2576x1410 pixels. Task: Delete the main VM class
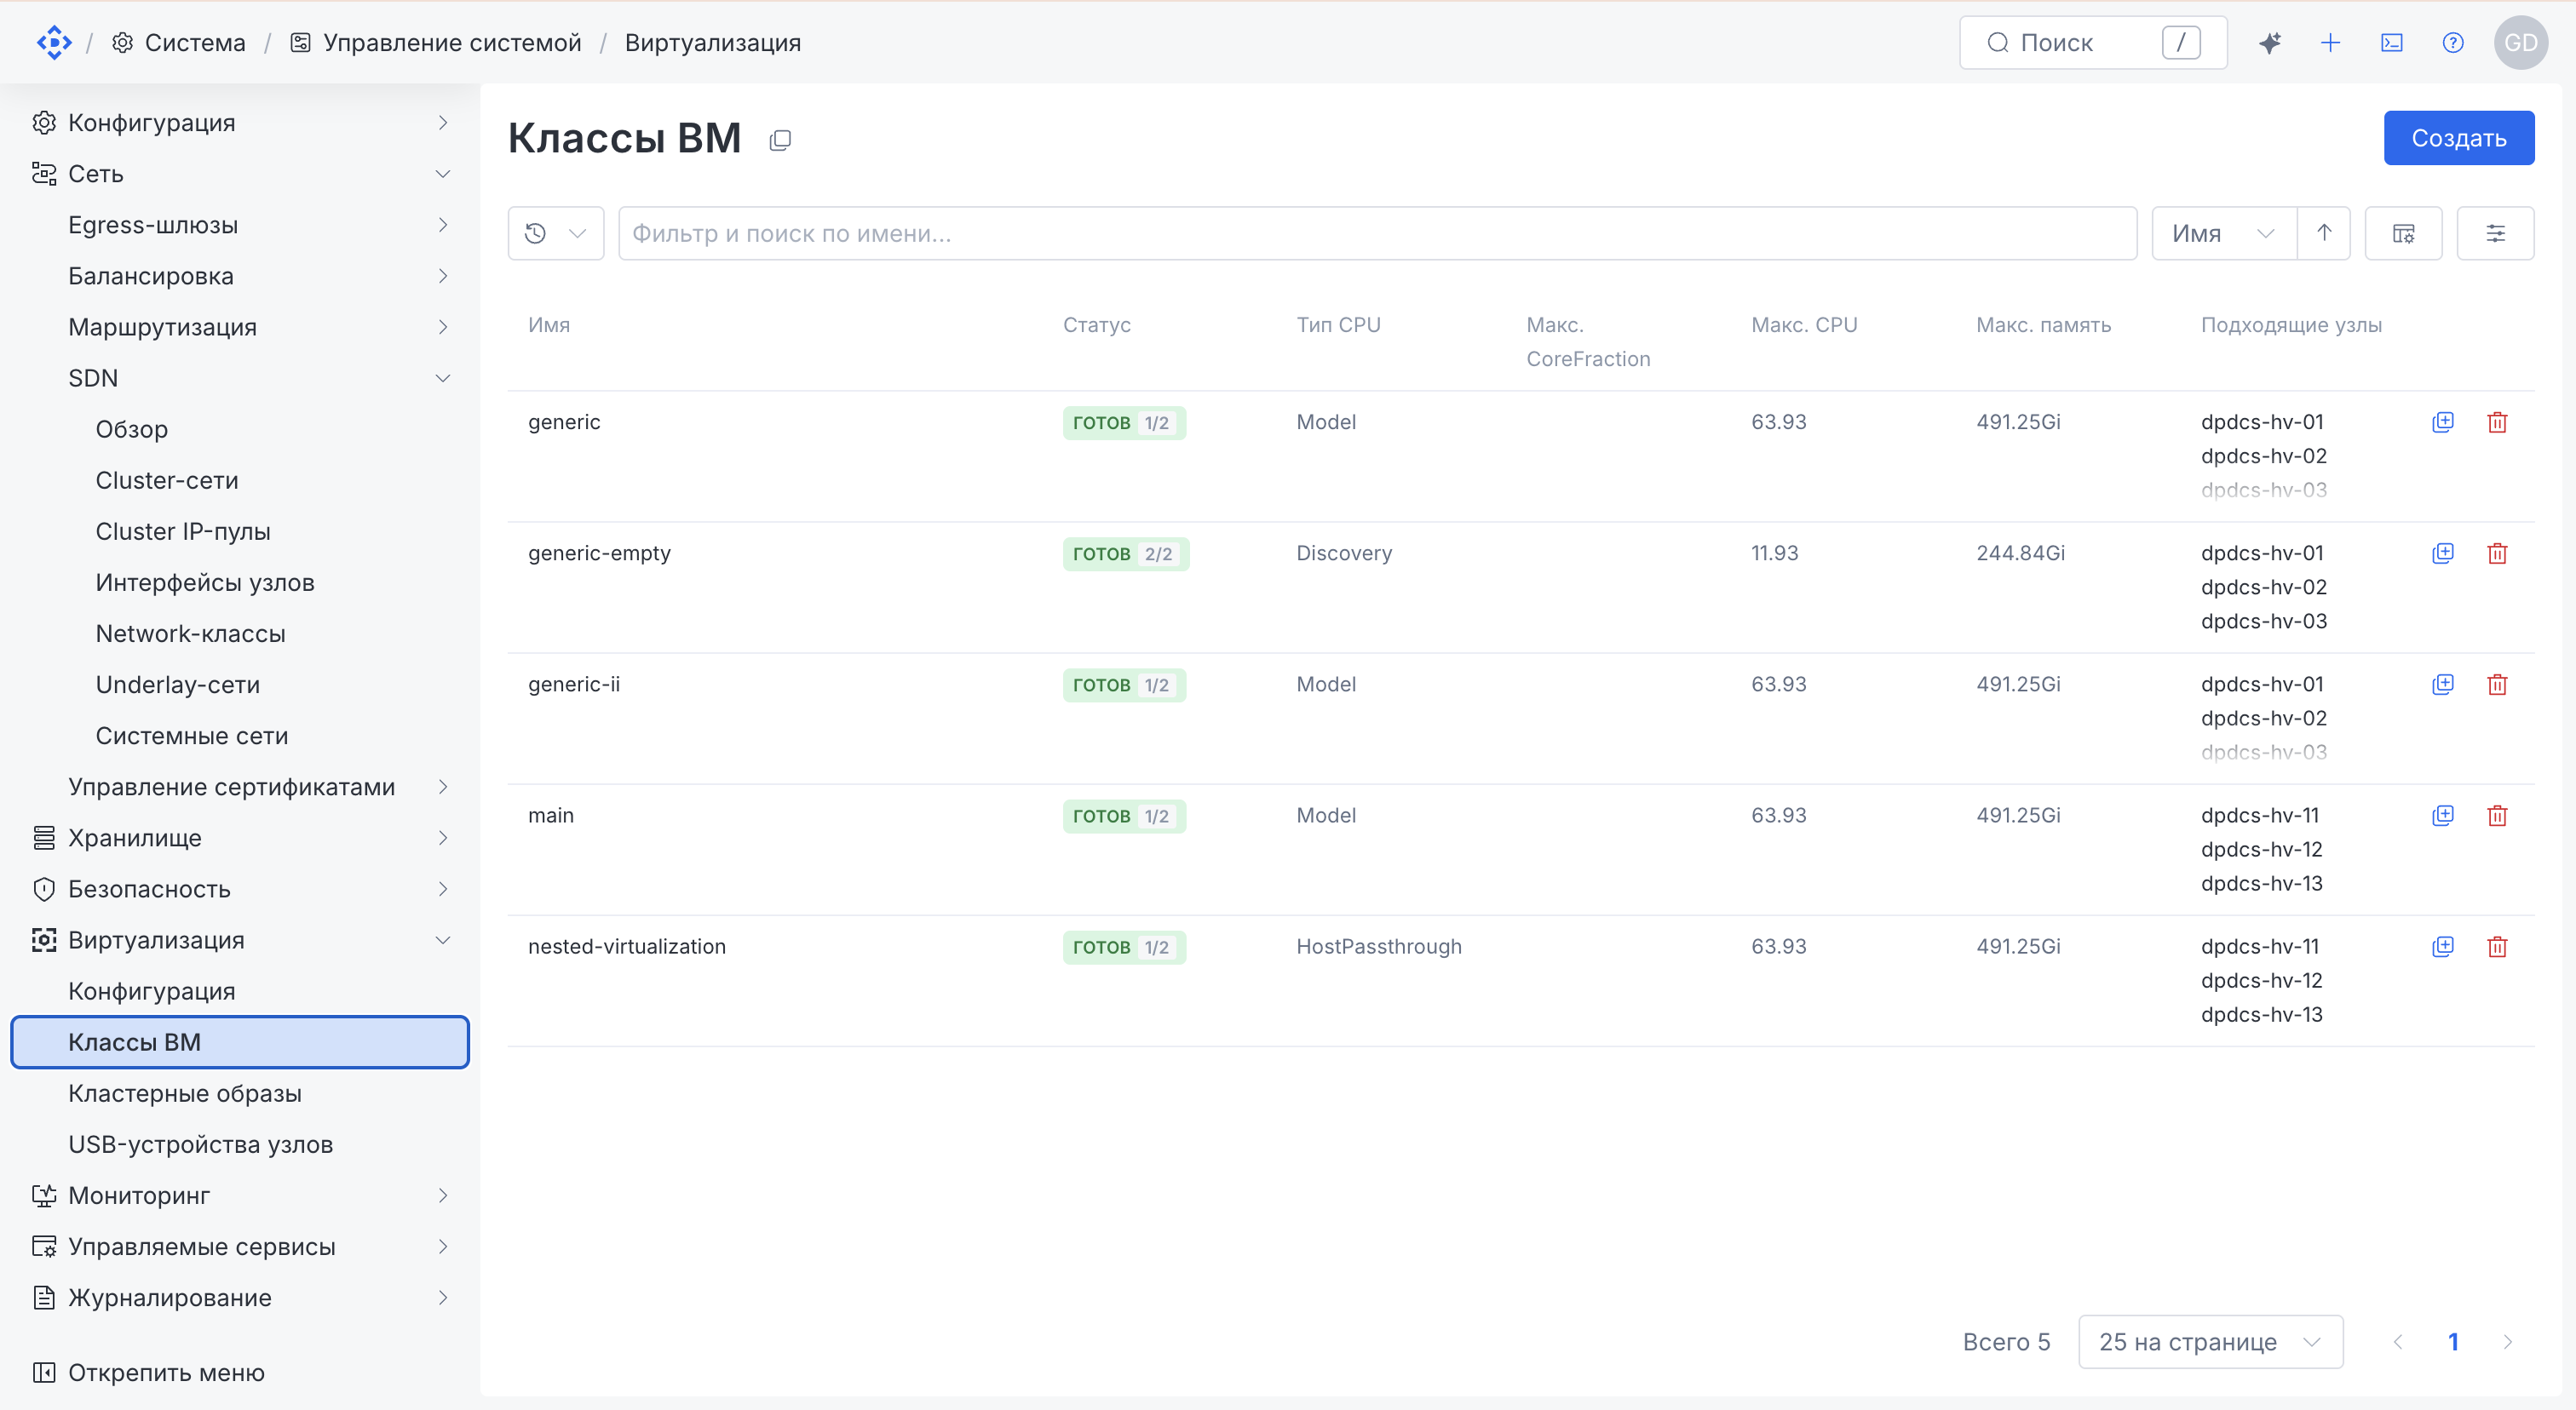click(x=2497, y=816)
